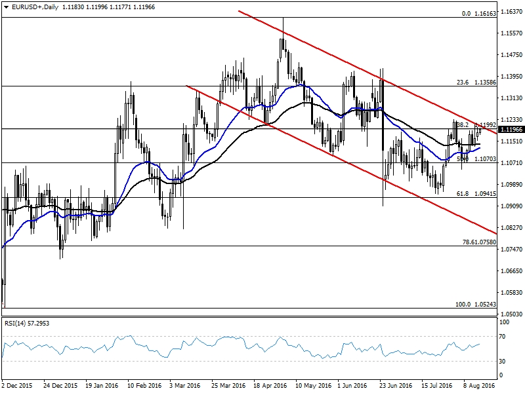Click the date label 23 Jun 2016

(x=396, y=385)
